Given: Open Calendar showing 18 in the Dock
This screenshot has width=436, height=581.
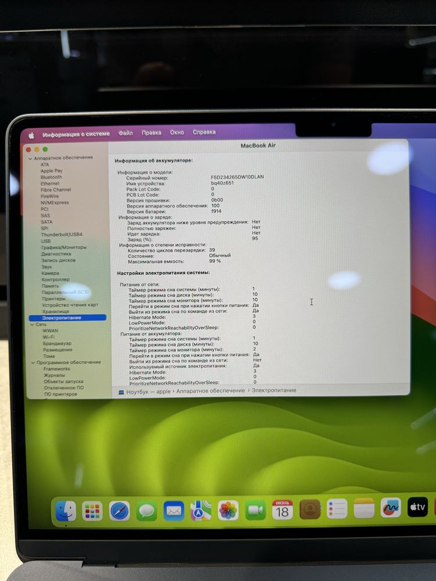Looking at the screenshot, I should (x=283, y=509).
